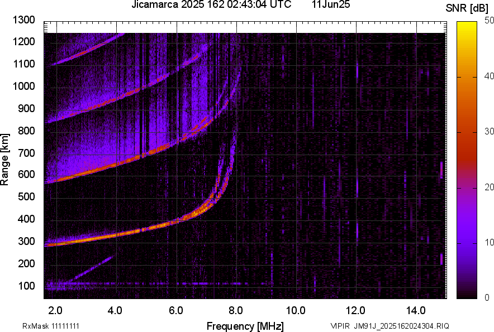Image resolution: width=494 pixels, height=332 pixels.
Task: Click the 100 range tick label
Action: tap(26, 286)
